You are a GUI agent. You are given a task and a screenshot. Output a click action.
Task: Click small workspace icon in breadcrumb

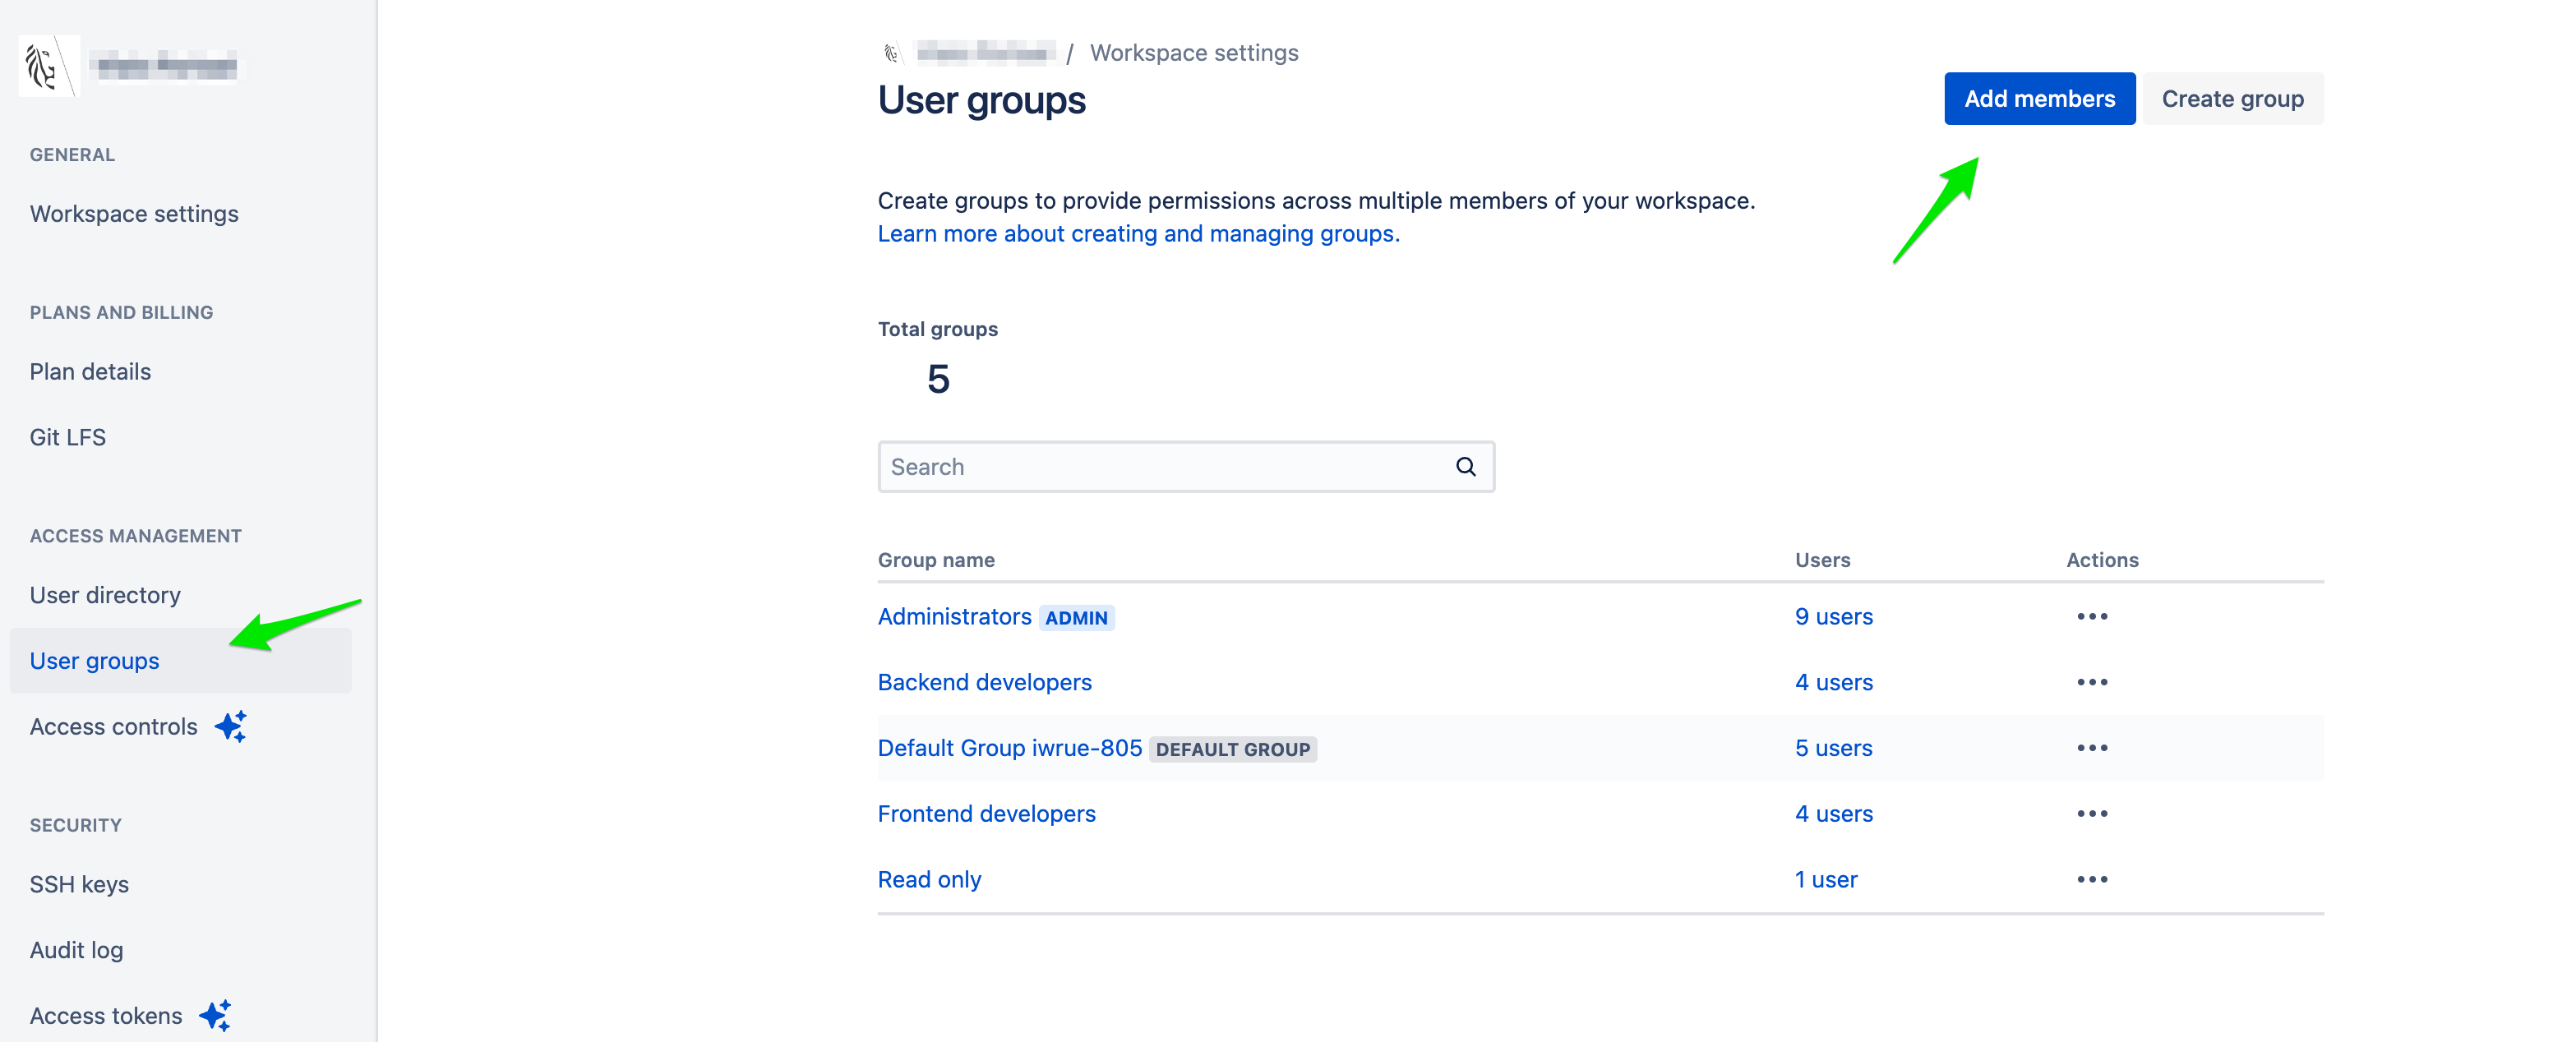point(890,53)
